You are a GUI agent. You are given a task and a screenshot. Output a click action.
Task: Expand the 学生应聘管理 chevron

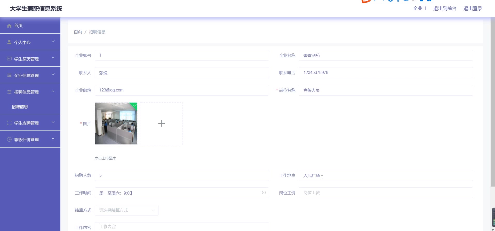click(x=53, y=122)
